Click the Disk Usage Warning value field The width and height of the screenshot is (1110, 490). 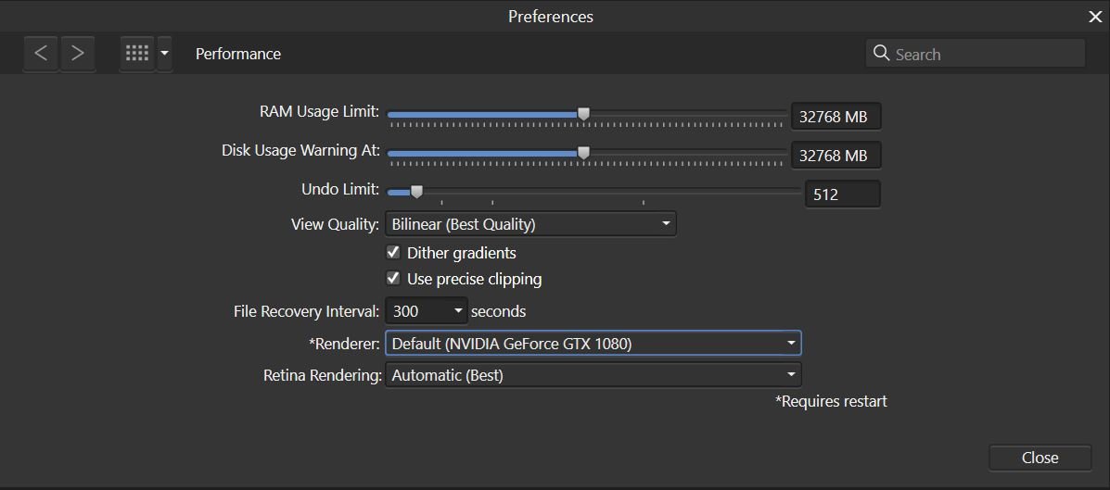coord(836,156)
